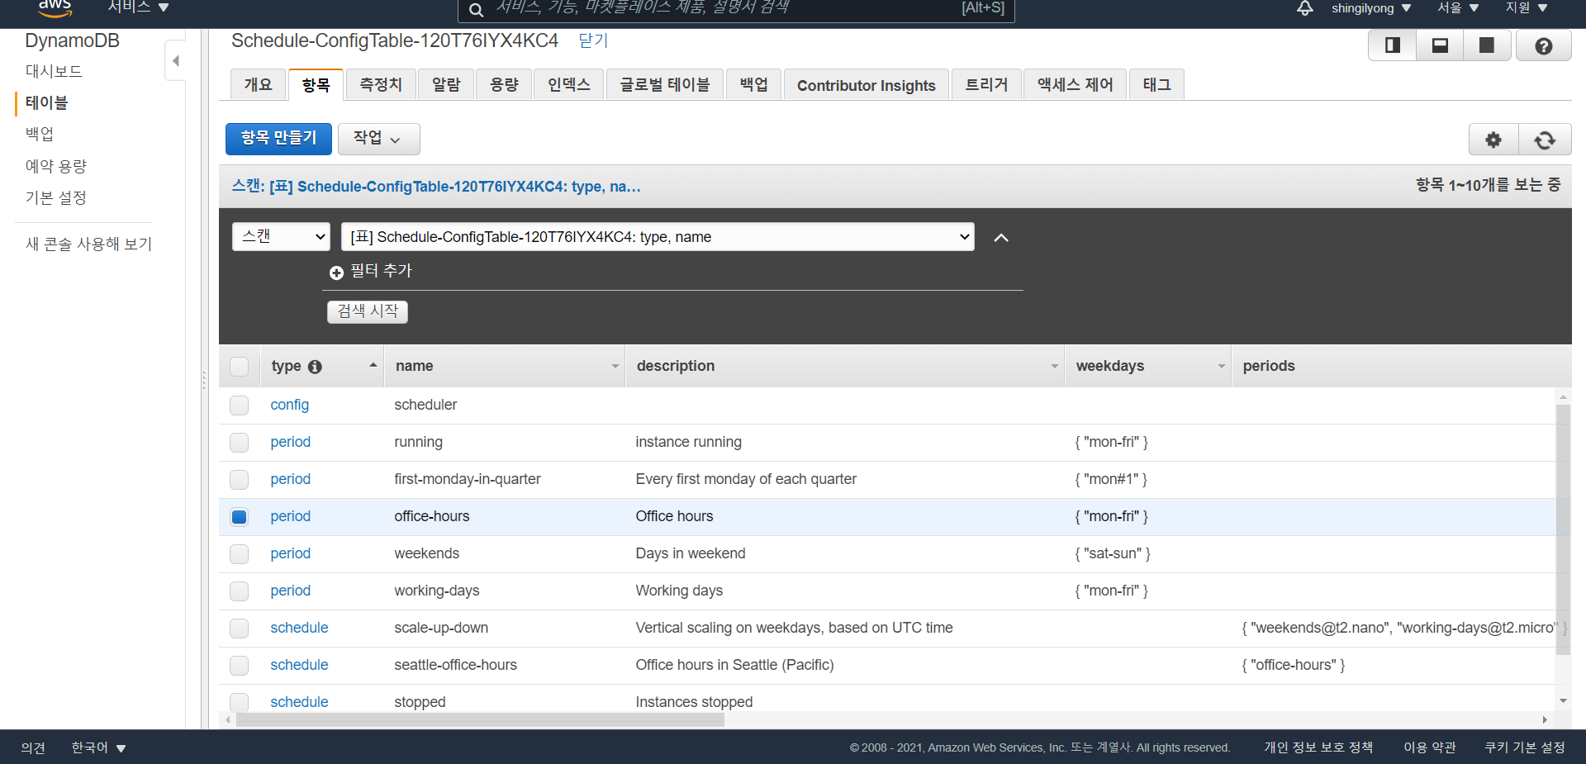Open 대시보드 in the sidebar
This screenshot has height=764, width=1586.
pos(54,71)
